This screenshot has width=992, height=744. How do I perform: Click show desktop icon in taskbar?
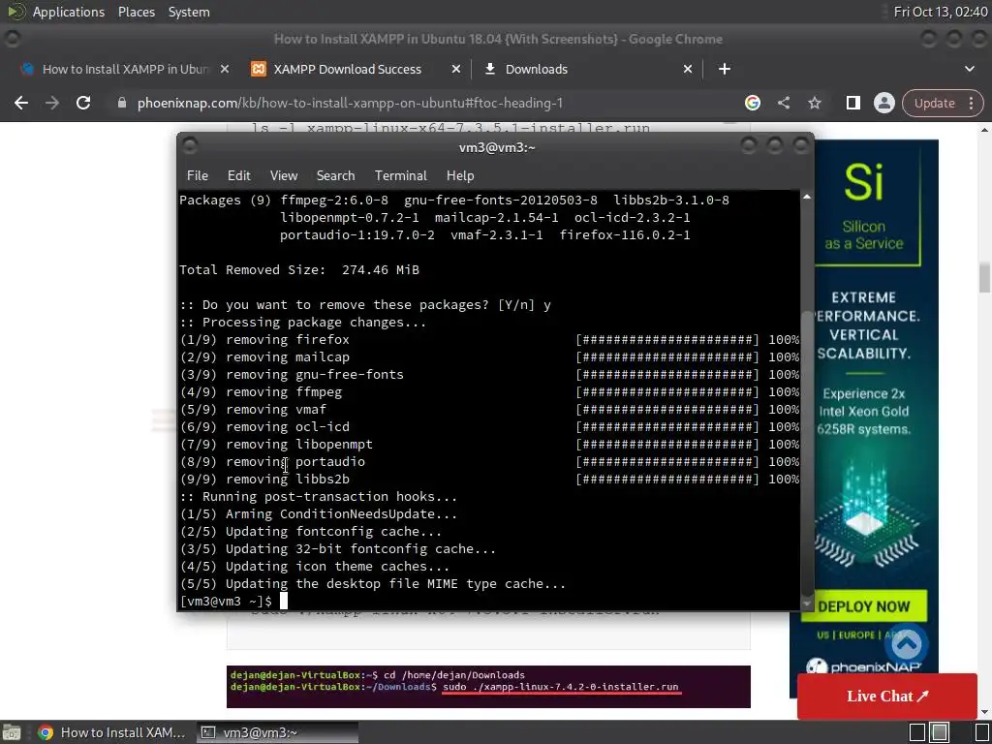click(x=12, y=732)
